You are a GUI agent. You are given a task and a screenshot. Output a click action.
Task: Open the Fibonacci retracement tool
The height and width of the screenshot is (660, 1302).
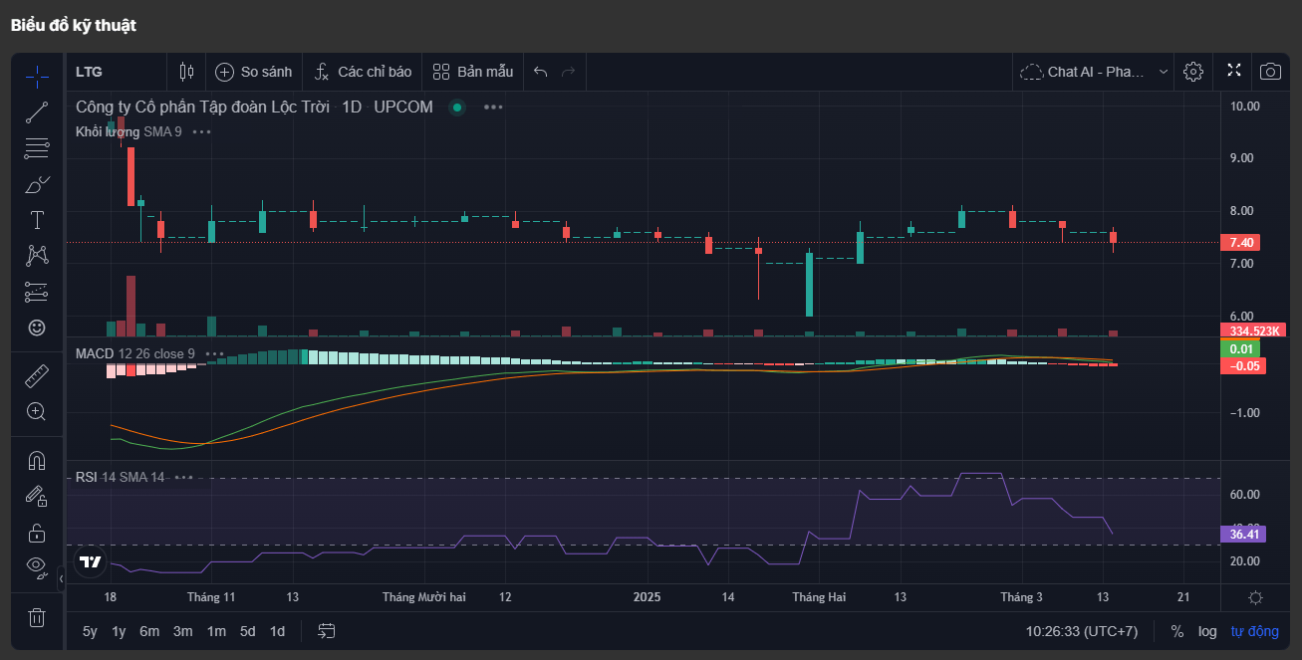pos(37,149)
